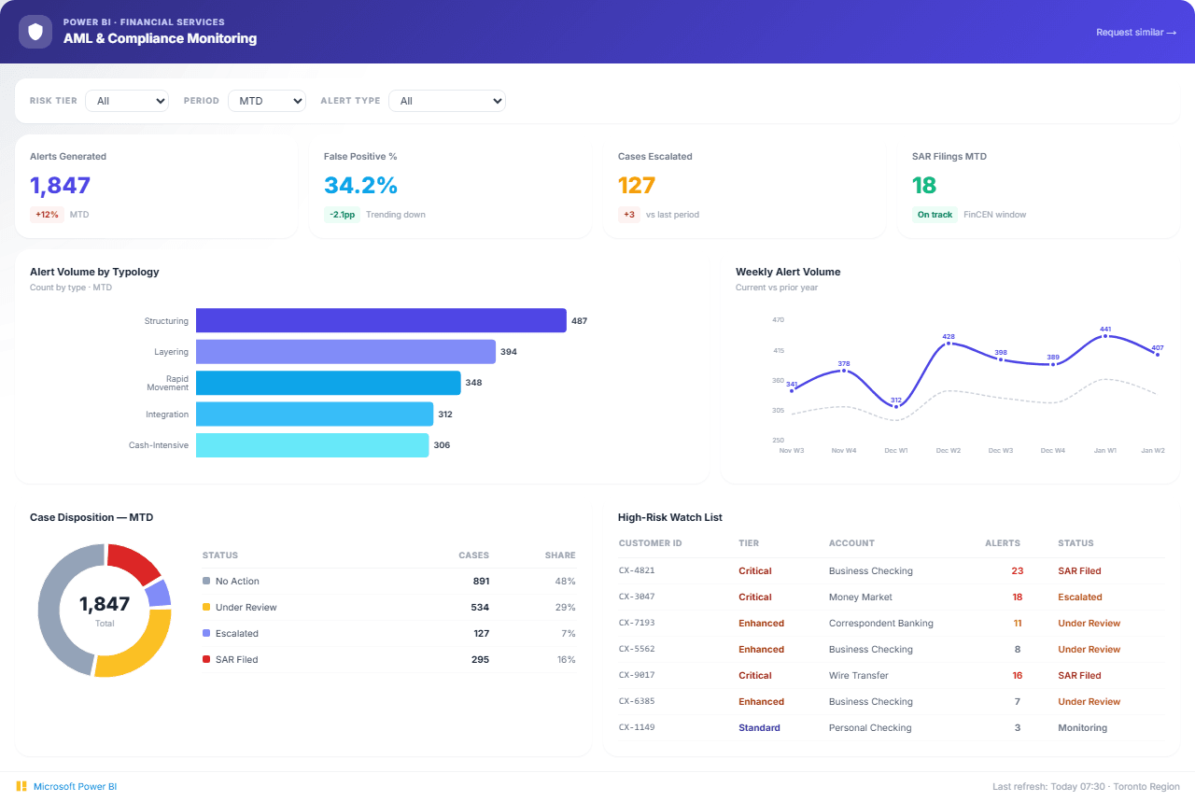1195x801 pixels.
Task: Open the Alert Type dropdown
Action: coord(447,101)
